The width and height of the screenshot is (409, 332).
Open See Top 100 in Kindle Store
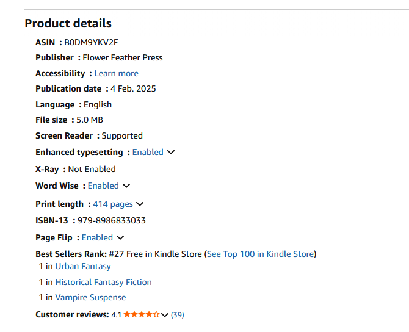coord(260,254)
